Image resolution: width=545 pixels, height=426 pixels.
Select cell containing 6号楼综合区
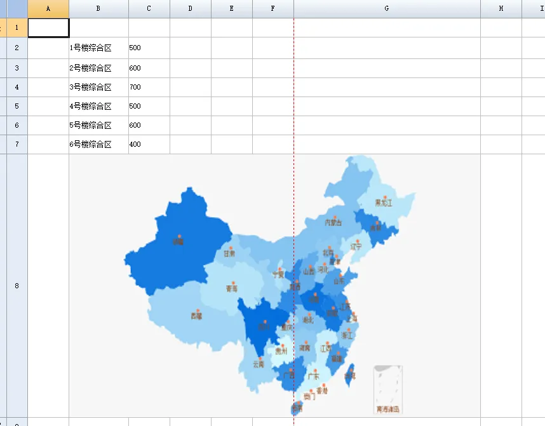tap(98, 144)
